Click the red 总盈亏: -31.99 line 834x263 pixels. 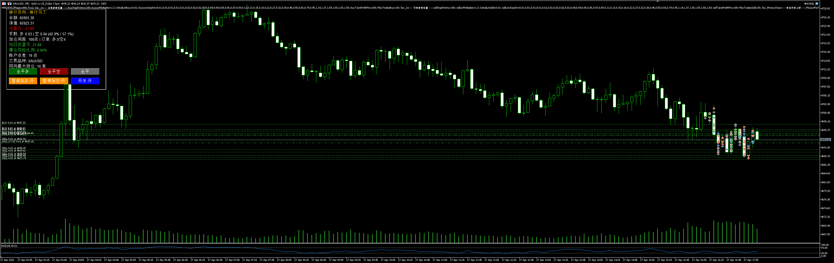(21, 29)
